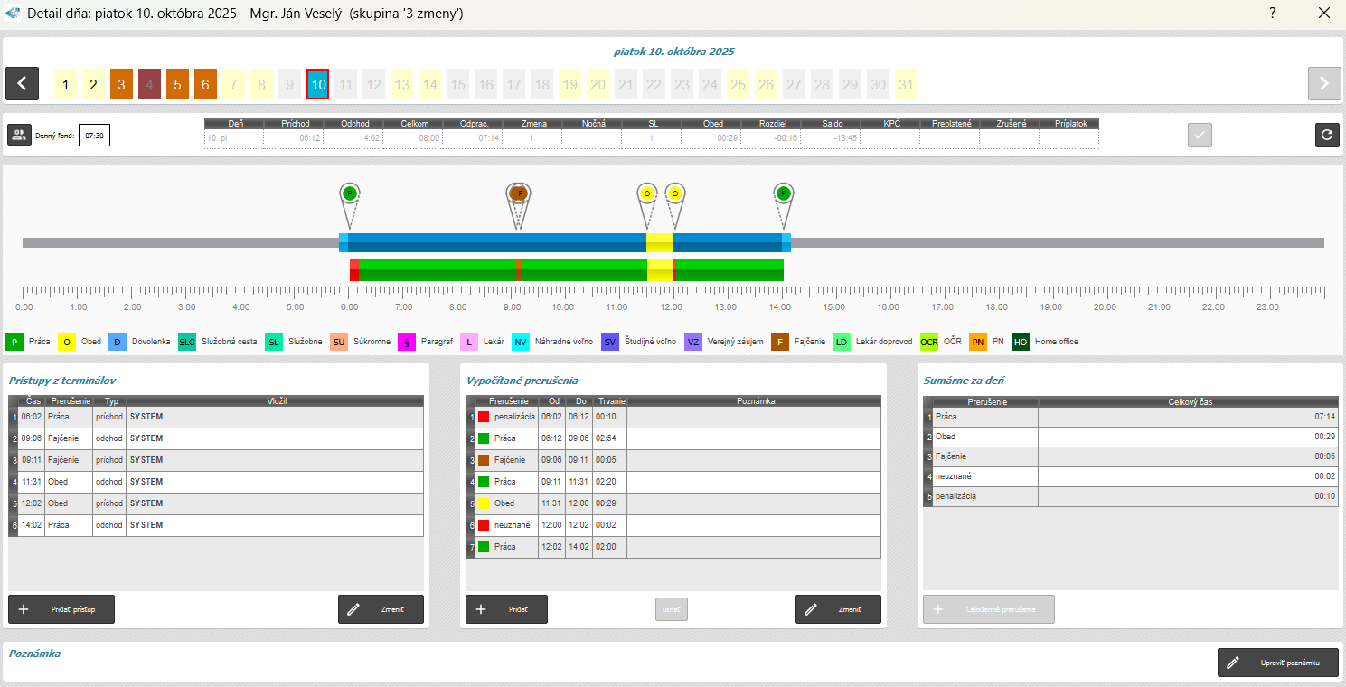The image size is (1346, 687).
Task: Select day 6 in the calendar strip
Action: [x=205, y=84]
